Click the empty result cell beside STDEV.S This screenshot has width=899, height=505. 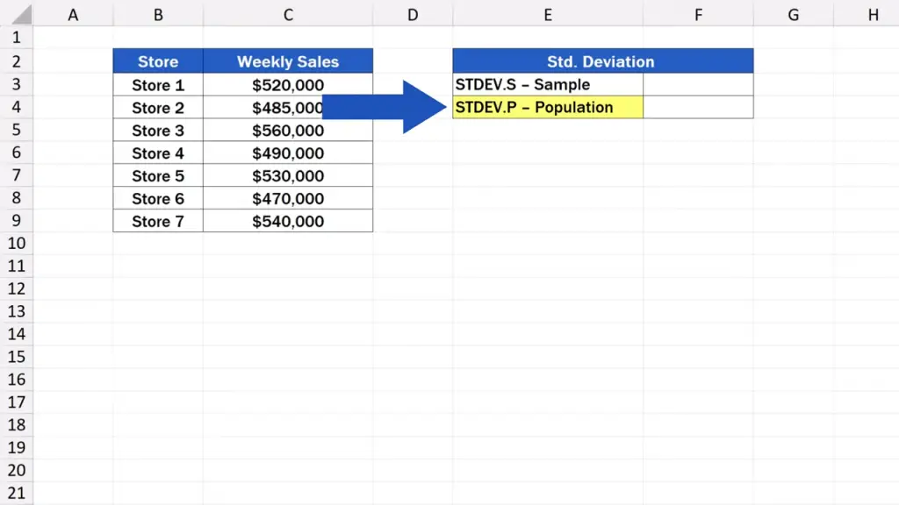coord(698,85)
